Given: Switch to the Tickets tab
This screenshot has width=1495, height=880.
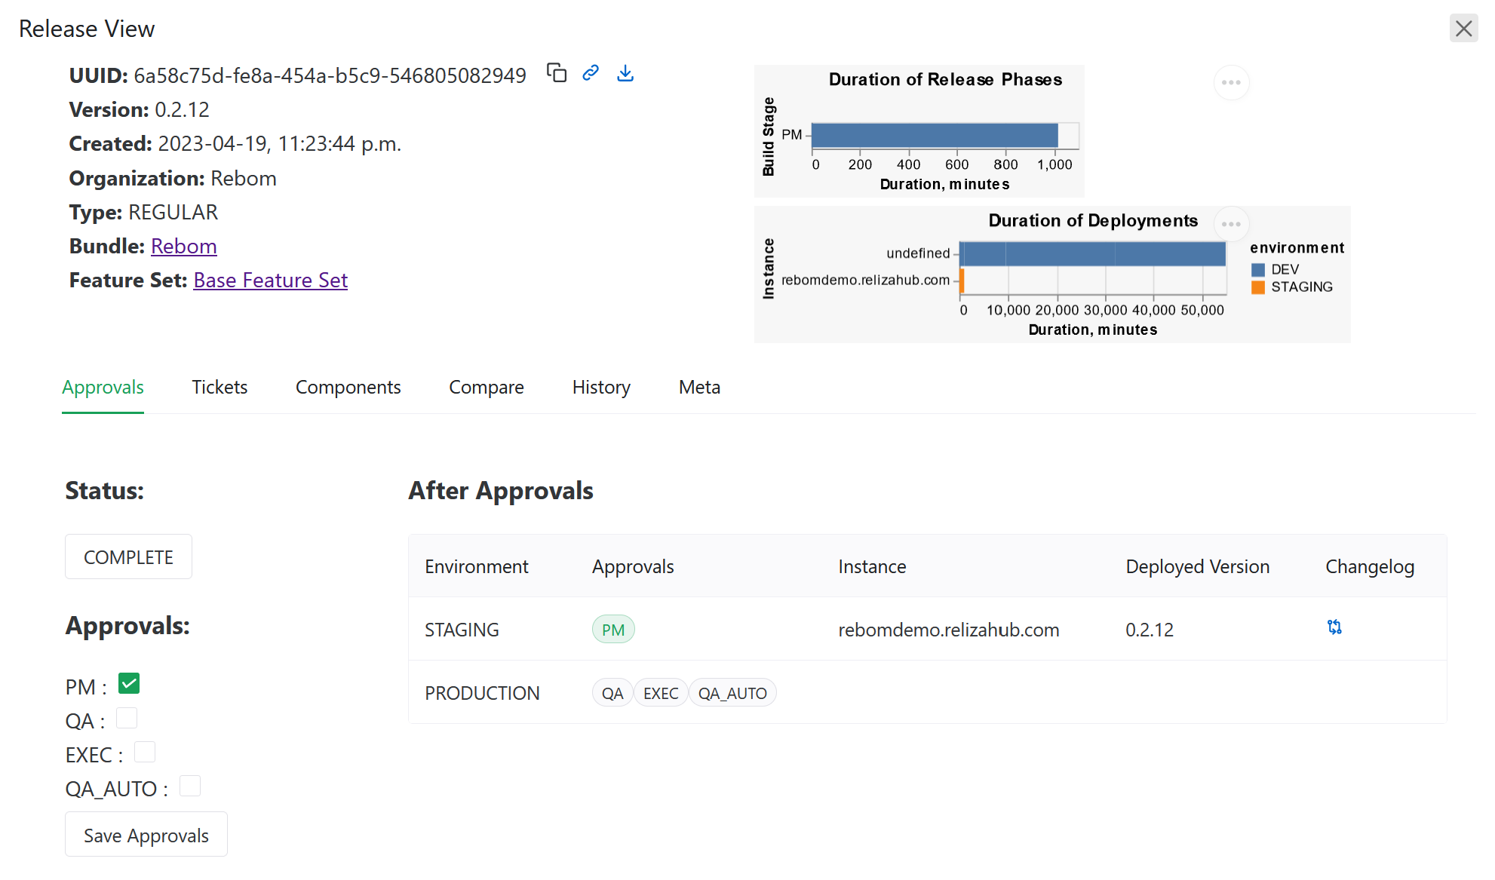Looking at the screenshot, I should click(x=219, y=388).
